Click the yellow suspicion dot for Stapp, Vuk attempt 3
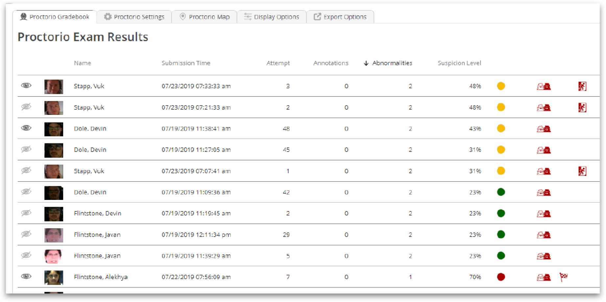The height and width of the screenshot is (302, 606). point(501,86)
